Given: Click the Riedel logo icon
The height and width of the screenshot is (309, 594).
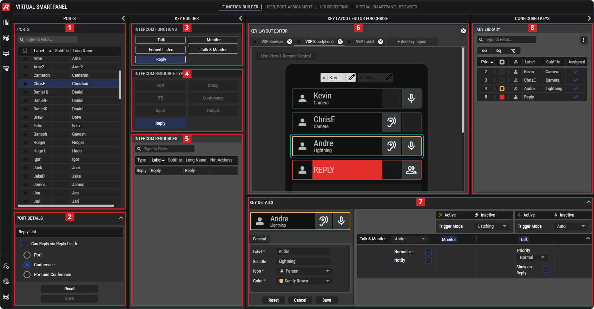Looking at the screenshot, I should click(6, 7).
